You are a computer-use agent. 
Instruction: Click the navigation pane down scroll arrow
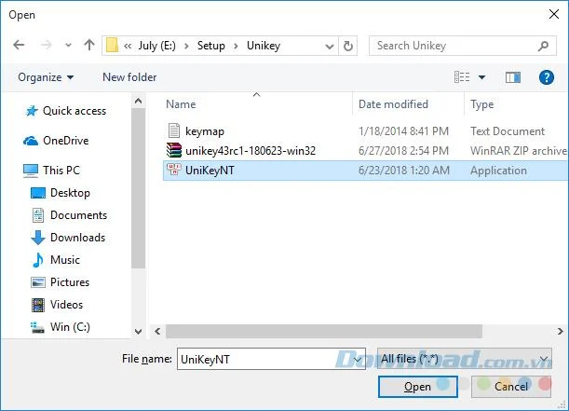pyautogui.click(x=138, y=332)
